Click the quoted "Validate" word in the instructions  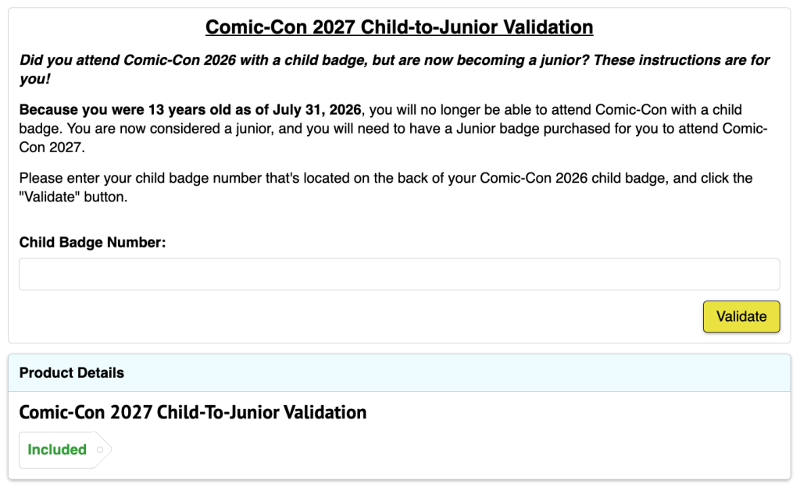(x=49, y=197)
